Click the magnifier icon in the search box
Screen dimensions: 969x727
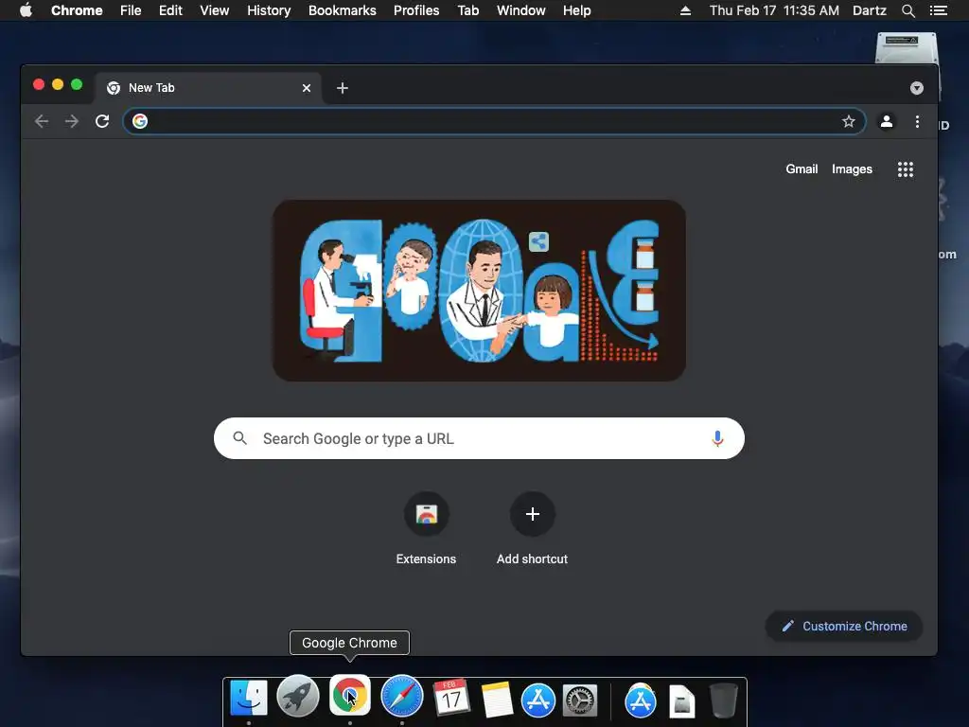[239, 438]
